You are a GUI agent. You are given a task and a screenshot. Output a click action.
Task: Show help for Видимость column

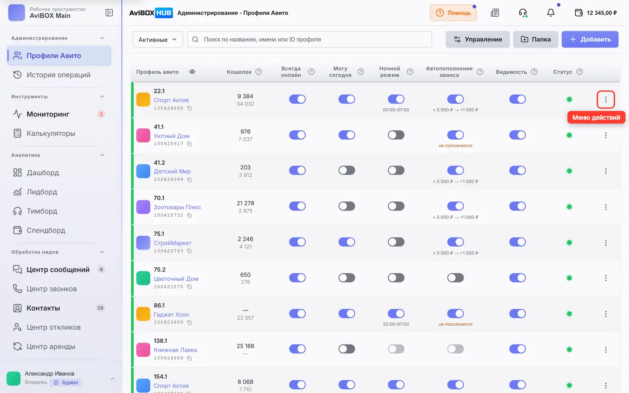[x=534, y=72]
